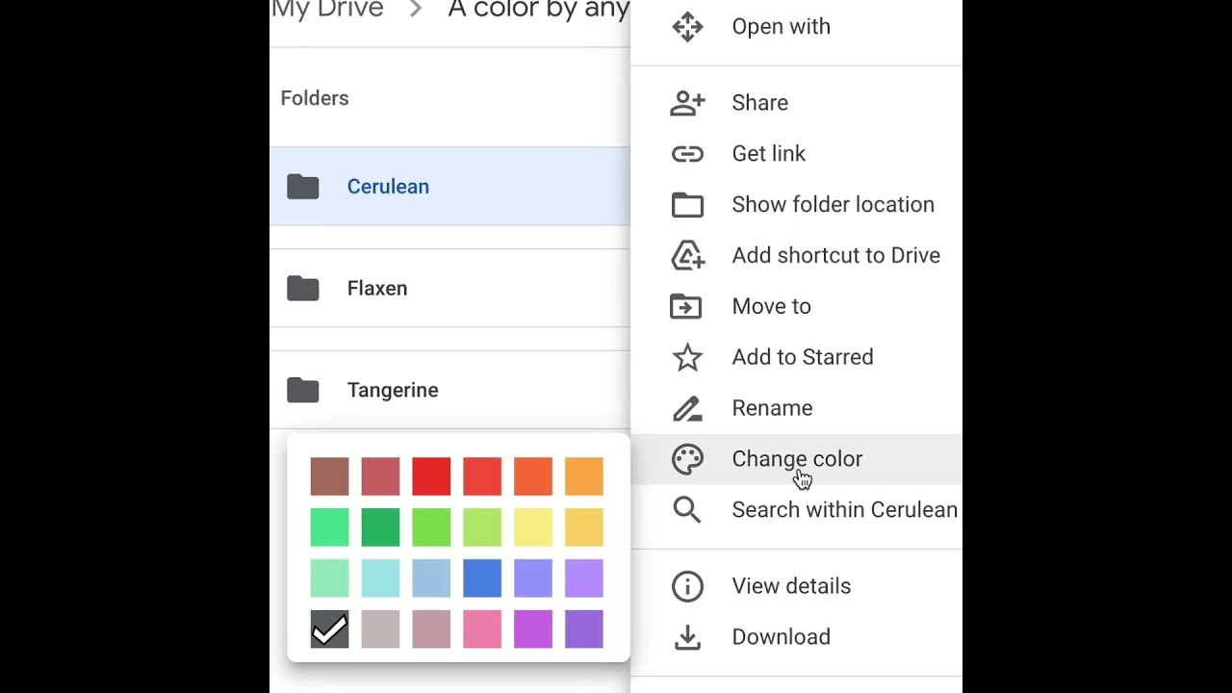Click the checked dark gray color swatch
Screen dimensions: 1232x693
(x=329, y=629)
